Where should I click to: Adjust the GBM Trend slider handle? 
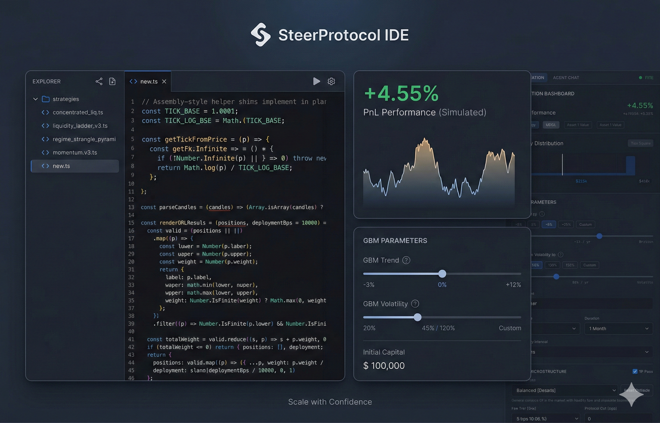pos(442,274)
